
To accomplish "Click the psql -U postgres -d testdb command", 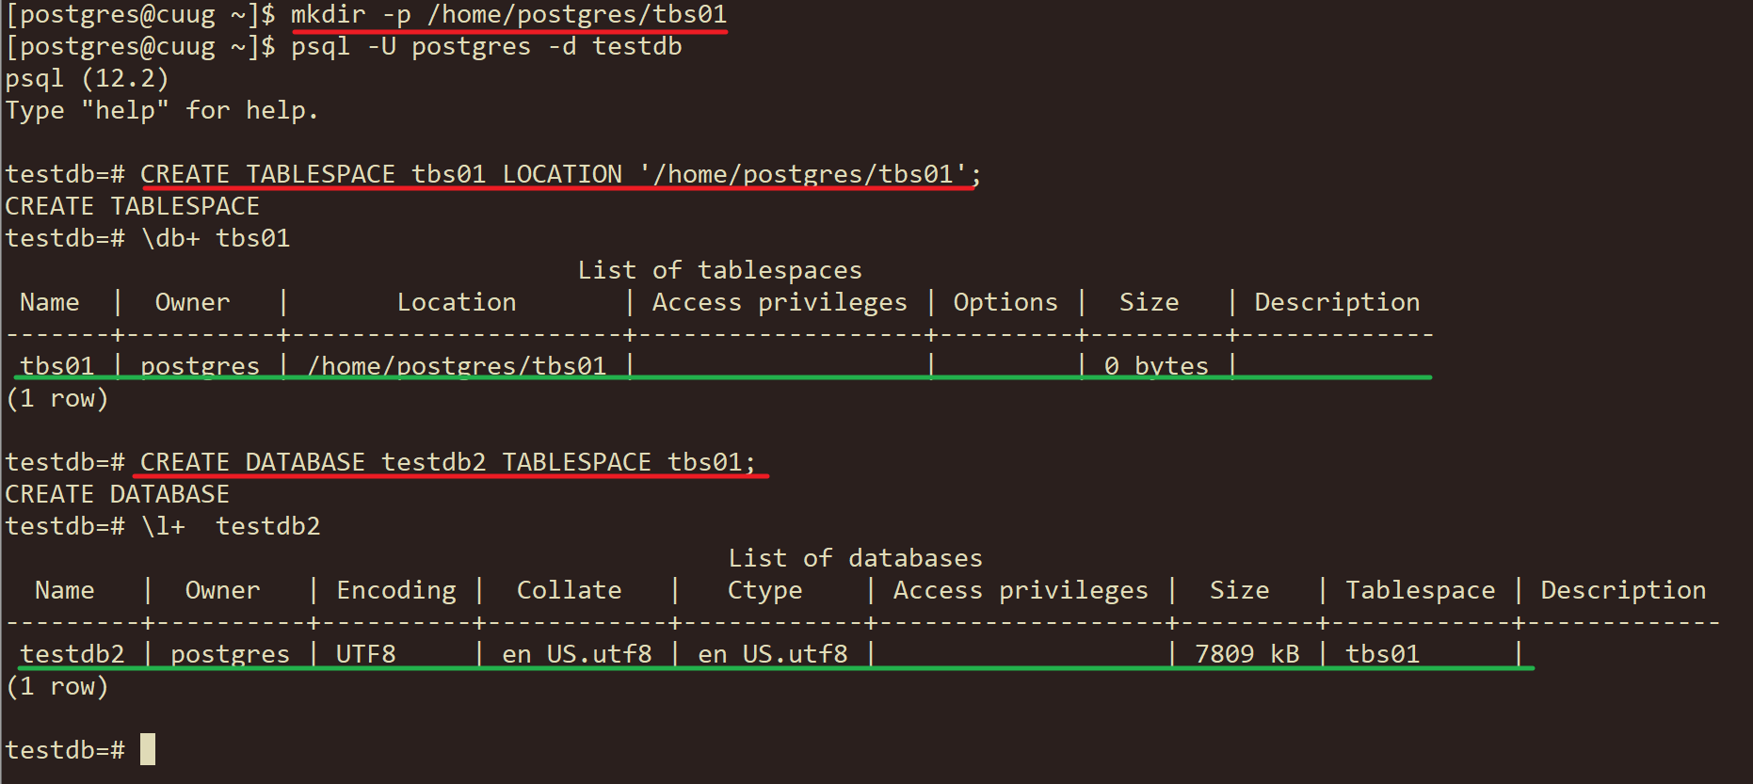I will (486, 47).
